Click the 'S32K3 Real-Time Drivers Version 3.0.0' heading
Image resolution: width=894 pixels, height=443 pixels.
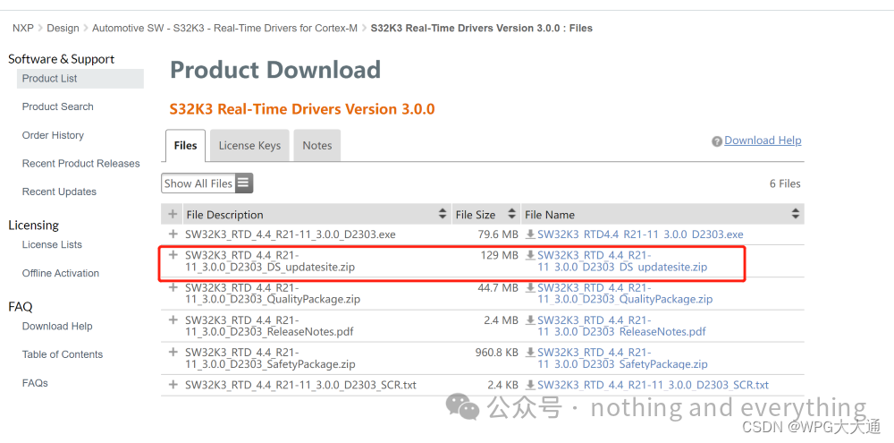302,109
